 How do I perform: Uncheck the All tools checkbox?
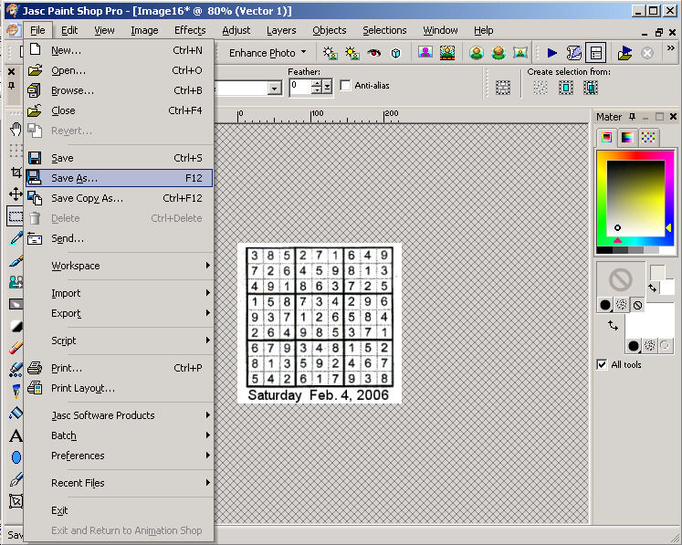602,364
